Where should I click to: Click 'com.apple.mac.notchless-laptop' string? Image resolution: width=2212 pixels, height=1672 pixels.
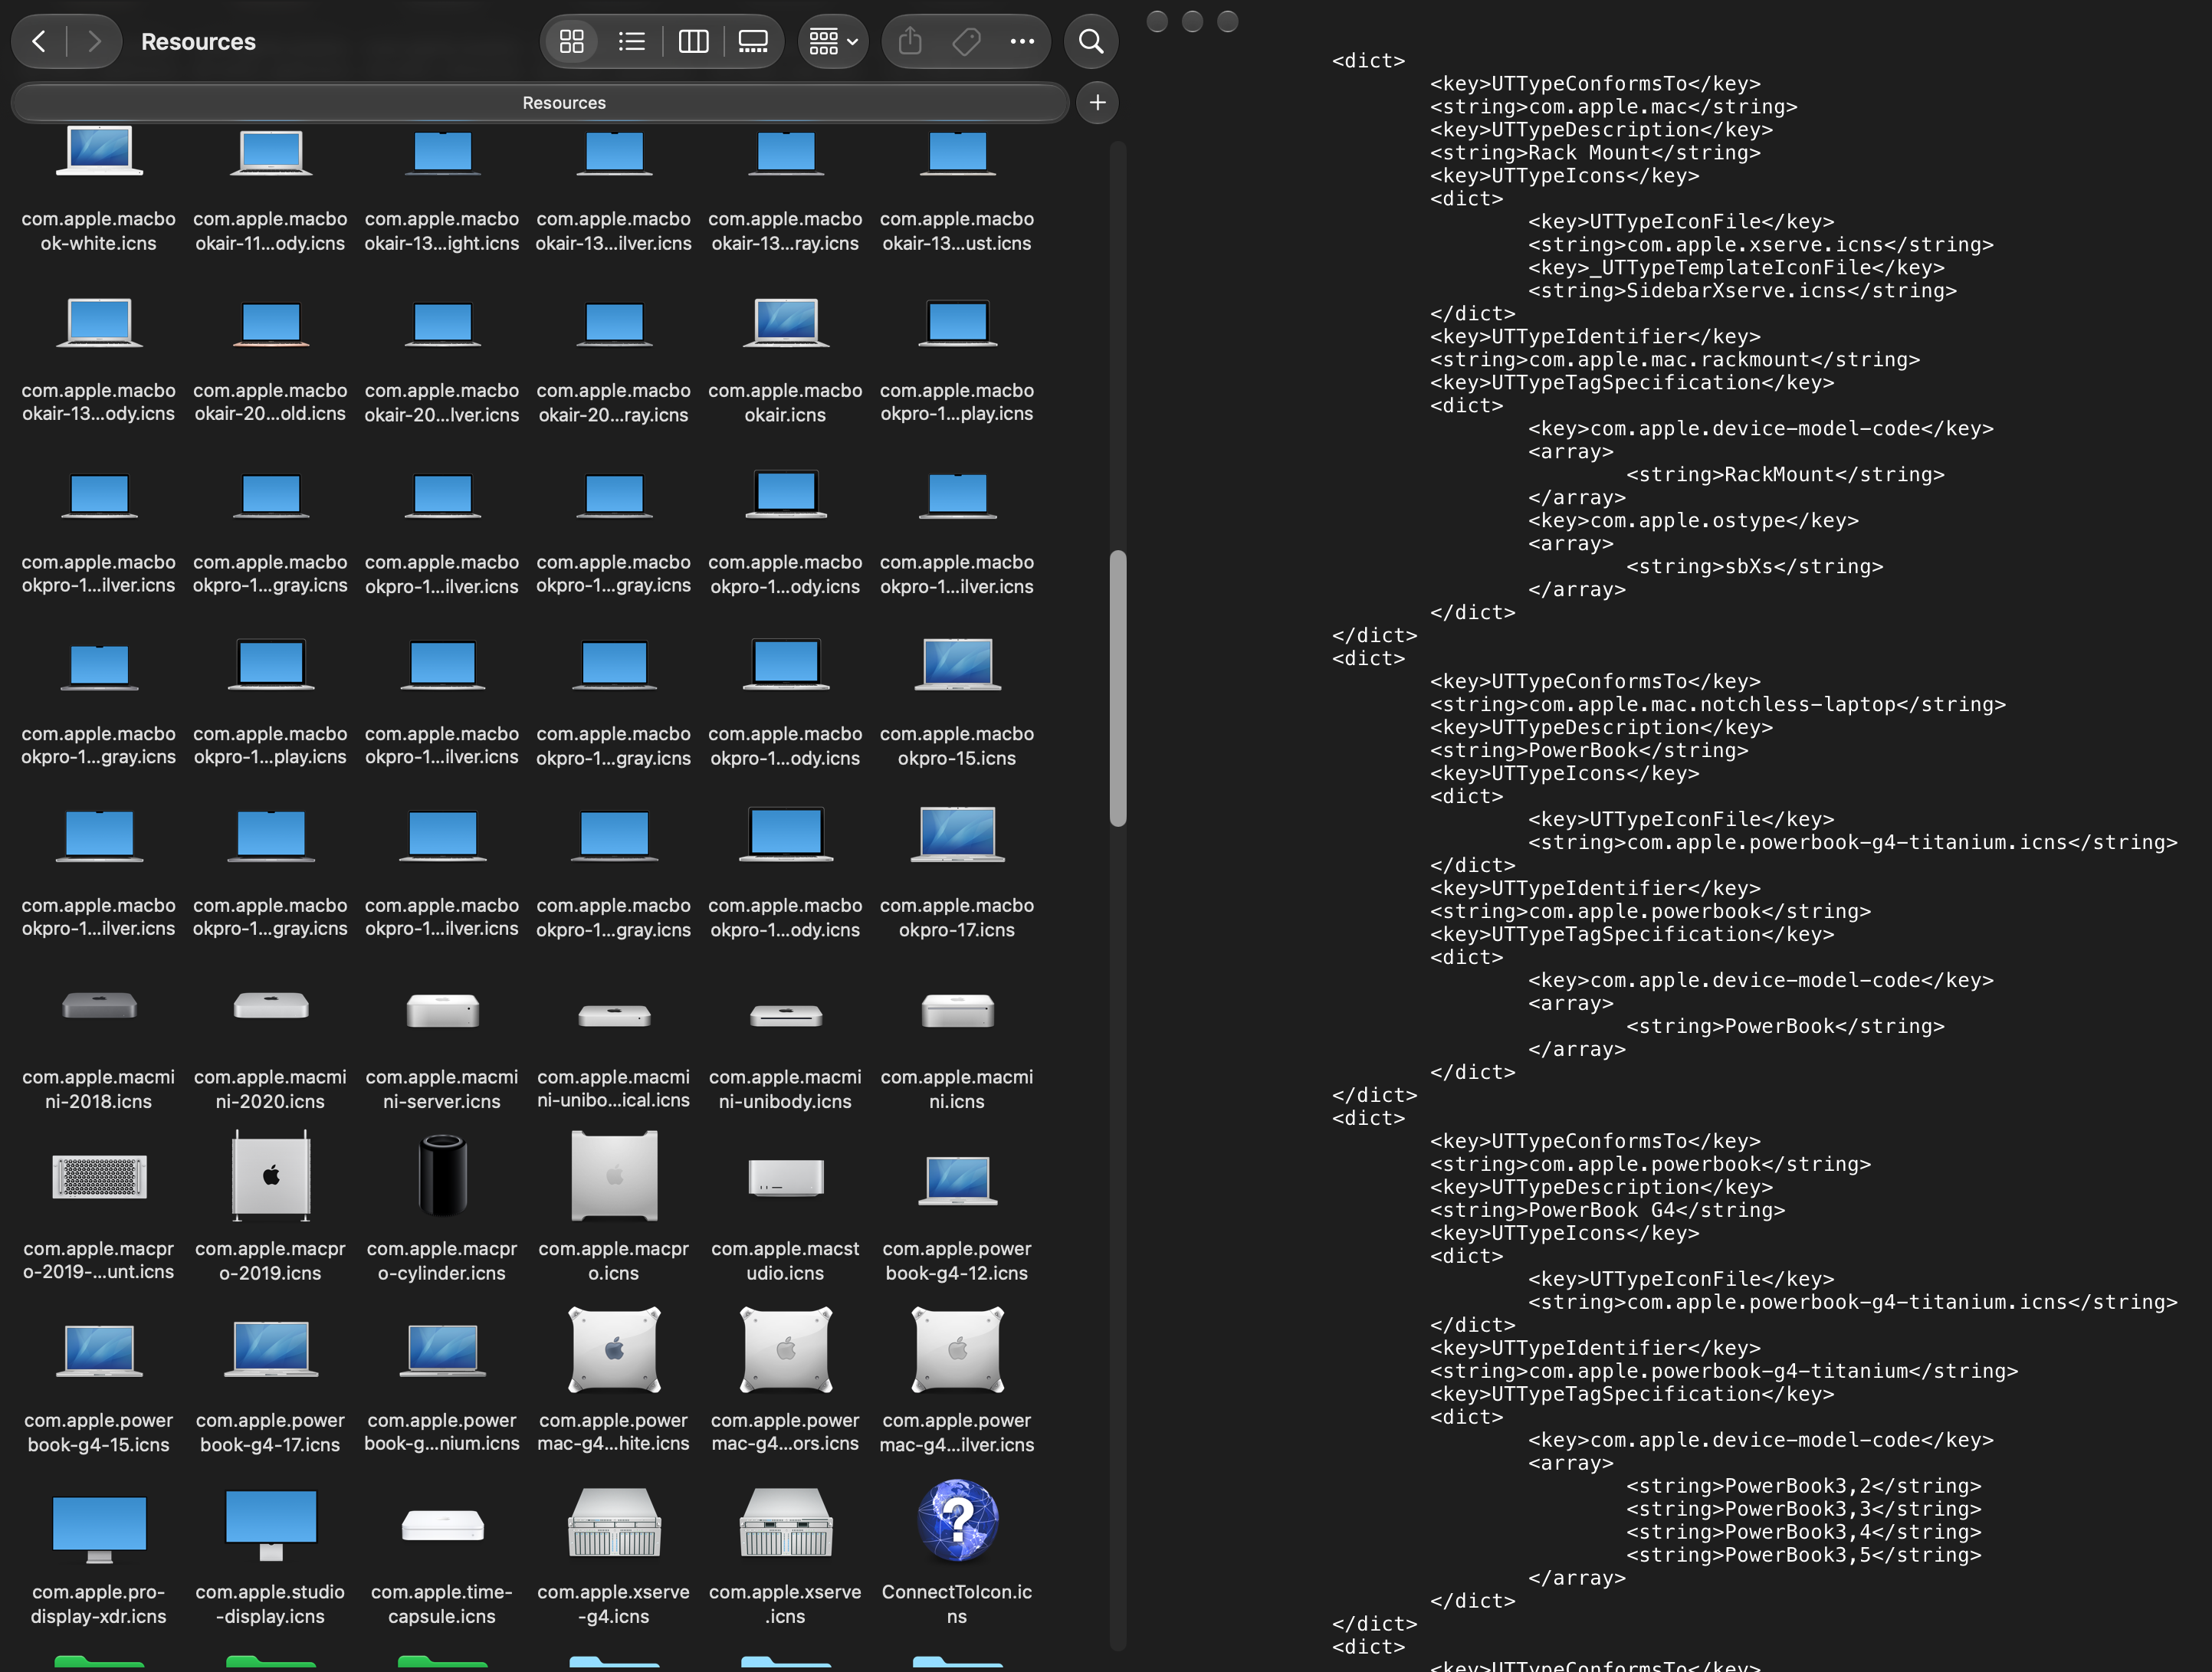coord(1712,705)
